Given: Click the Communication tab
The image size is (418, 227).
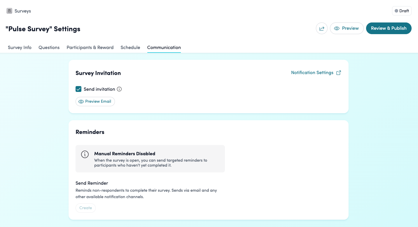Looking at the screenshot, I should coord(164,48).
